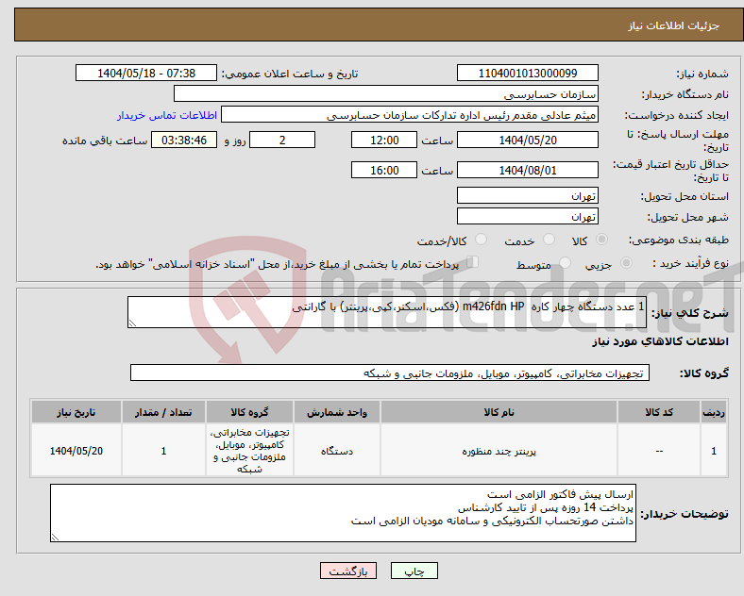
Task: Click the 16:00 validity time field
Action: (384, 170)
